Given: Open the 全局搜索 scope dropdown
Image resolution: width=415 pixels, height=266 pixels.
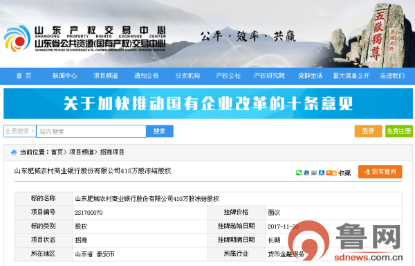Looking at the screenshot, I should 20,131.
